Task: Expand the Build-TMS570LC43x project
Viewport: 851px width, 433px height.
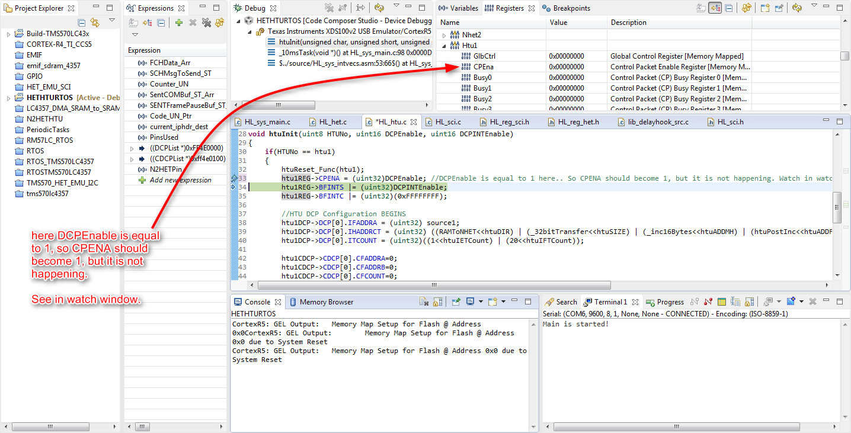Action: [x=8, y=34]
